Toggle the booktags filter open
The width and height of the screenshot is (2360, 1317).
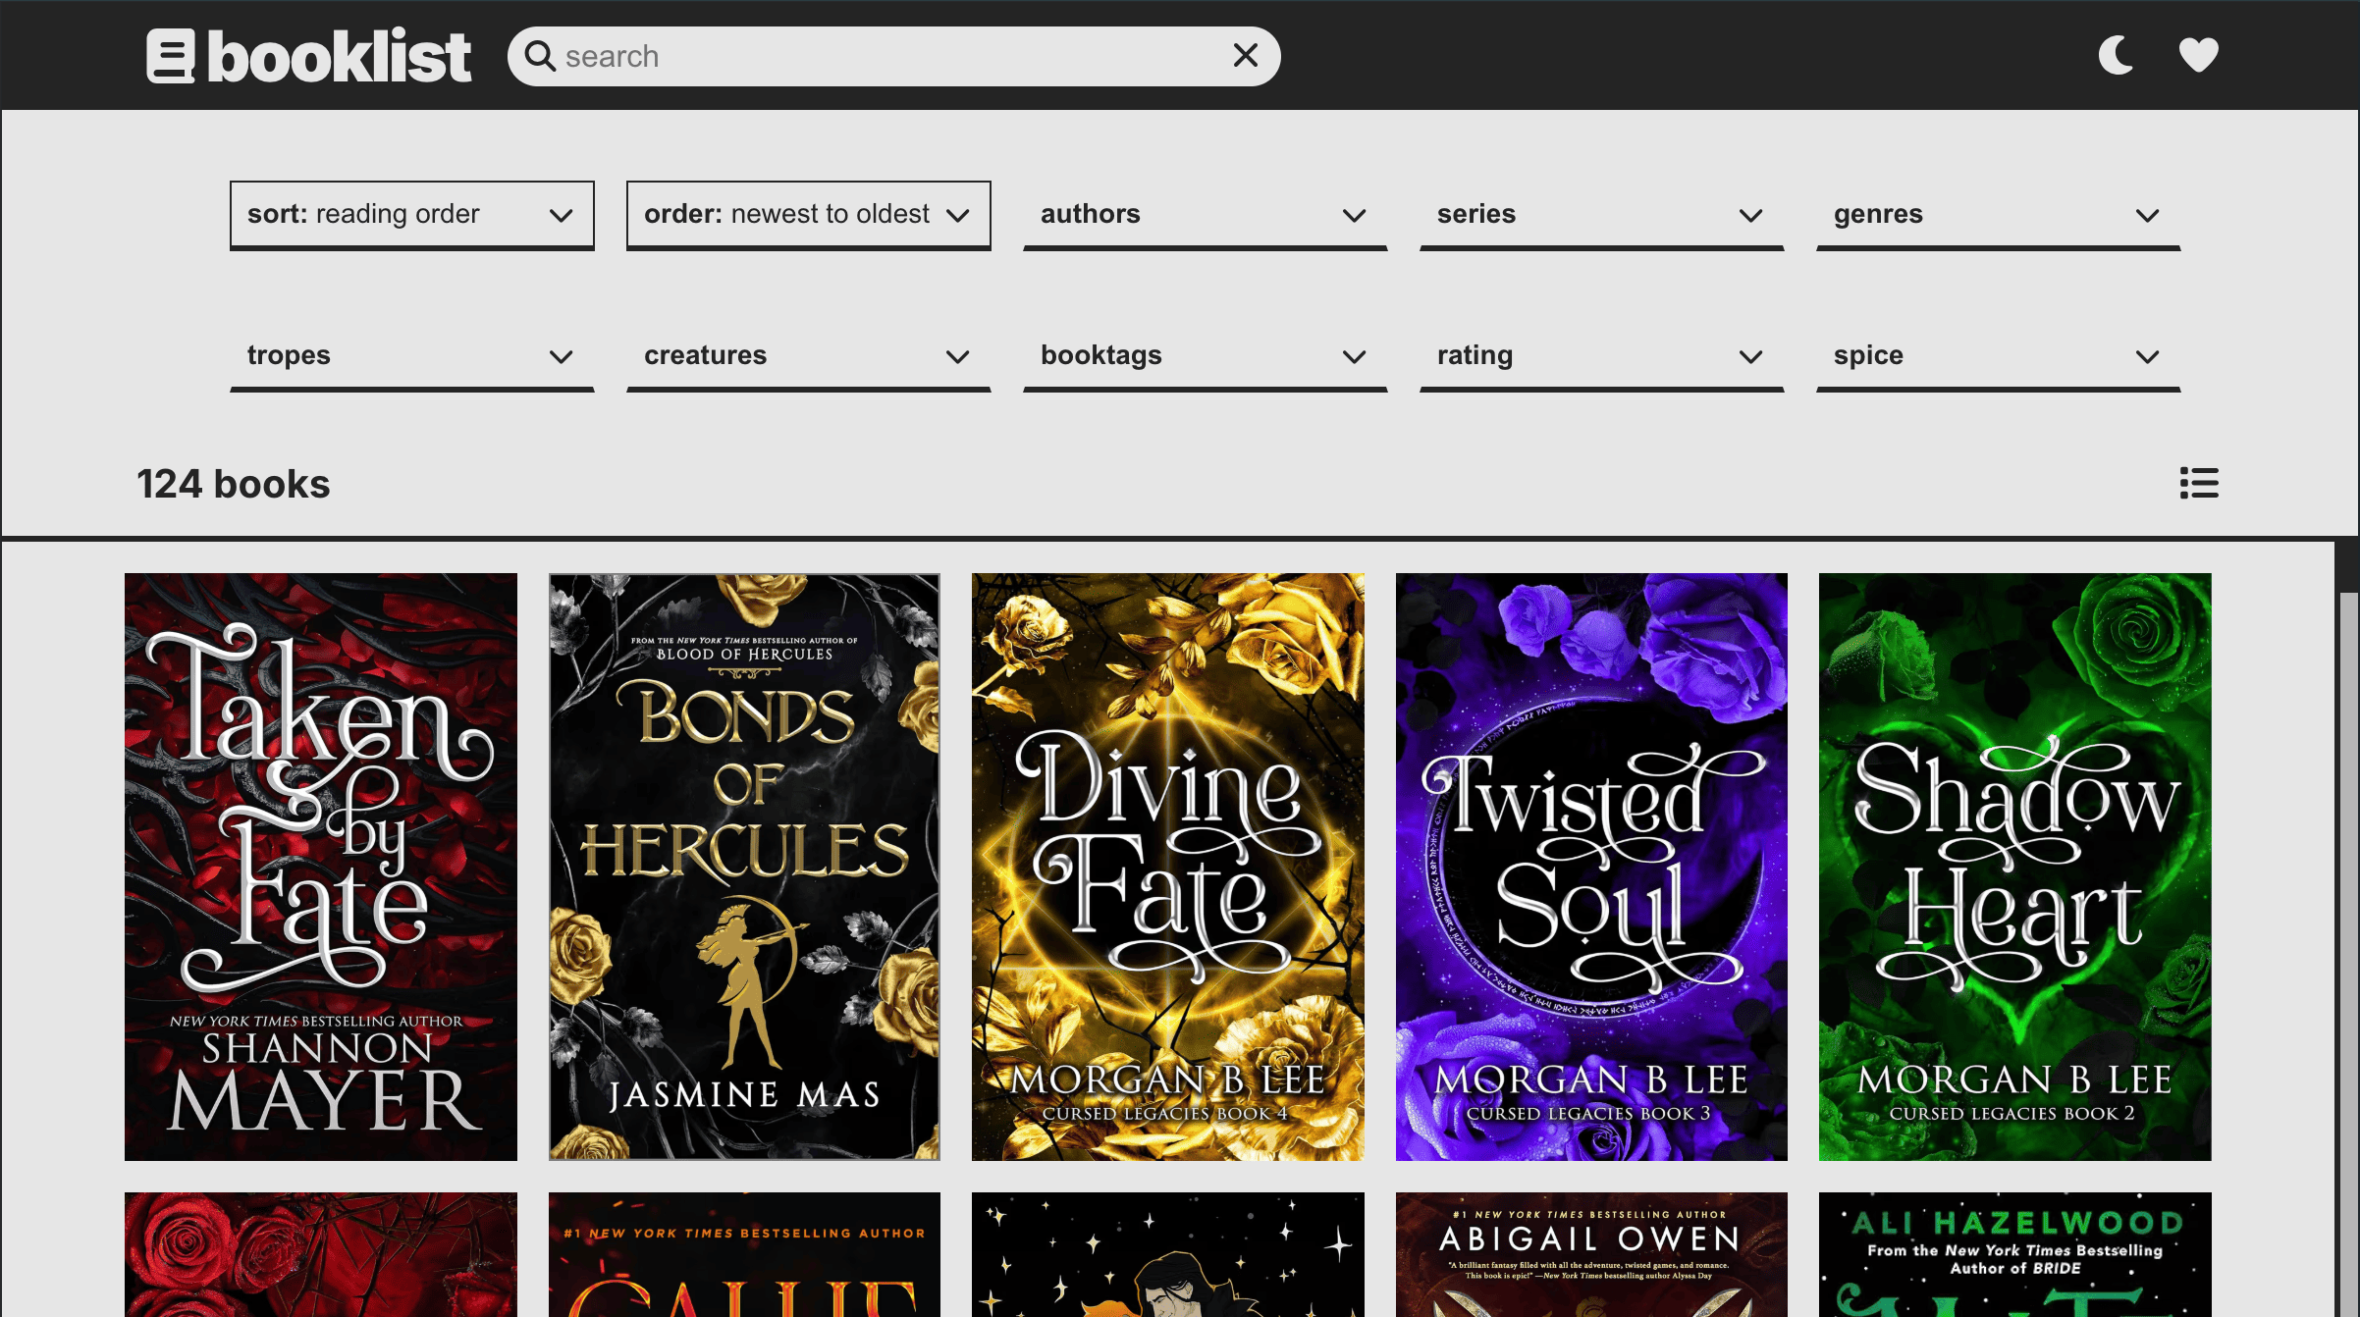click(1205, 356)
